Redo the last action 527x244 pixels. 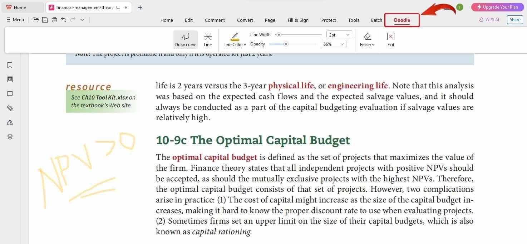click(x=73, y=20)
